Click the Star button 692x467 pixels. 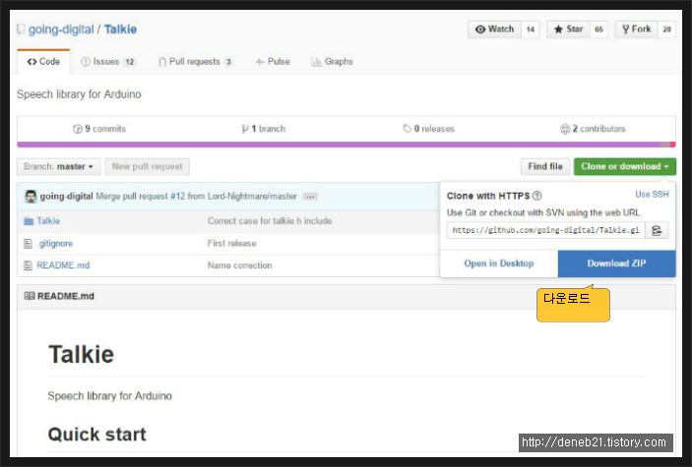click(x=568, y=29)
